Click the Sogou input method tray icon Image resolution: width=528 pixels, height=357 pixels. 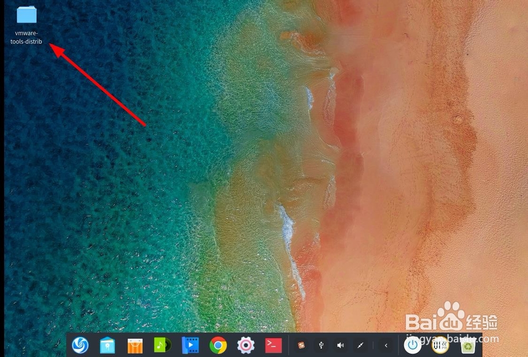coord(301,345)
